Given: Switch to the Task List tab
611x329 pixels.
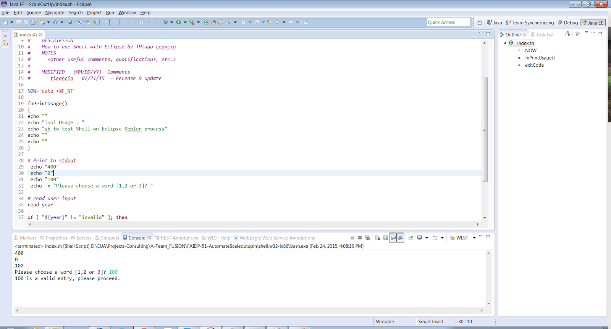Looking at the screenshot, I should tap(542, 34).
